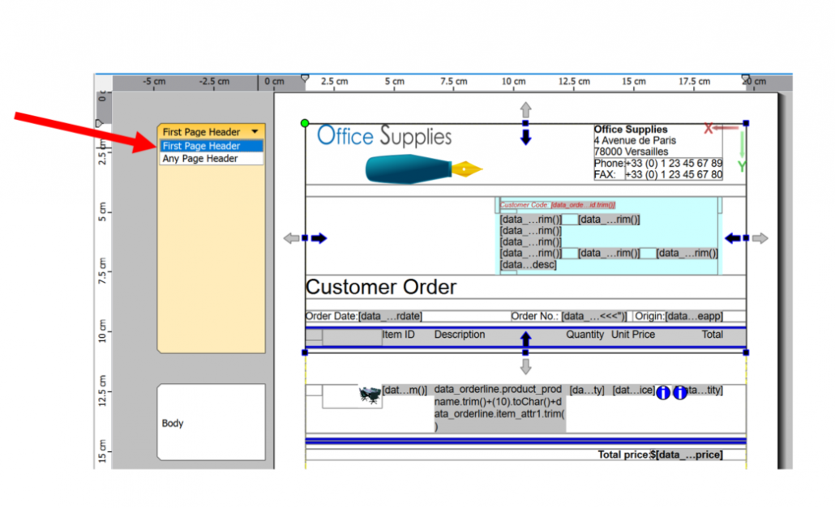Click the 10 cm mark on horizontal ruler
This screenshot has width=835, height=508.
(x=513, y=81)
